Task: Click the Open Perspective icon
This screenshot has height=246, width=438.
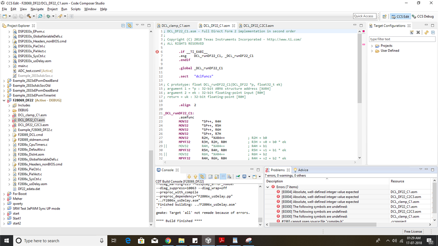Action: click(x=385, y=16)
